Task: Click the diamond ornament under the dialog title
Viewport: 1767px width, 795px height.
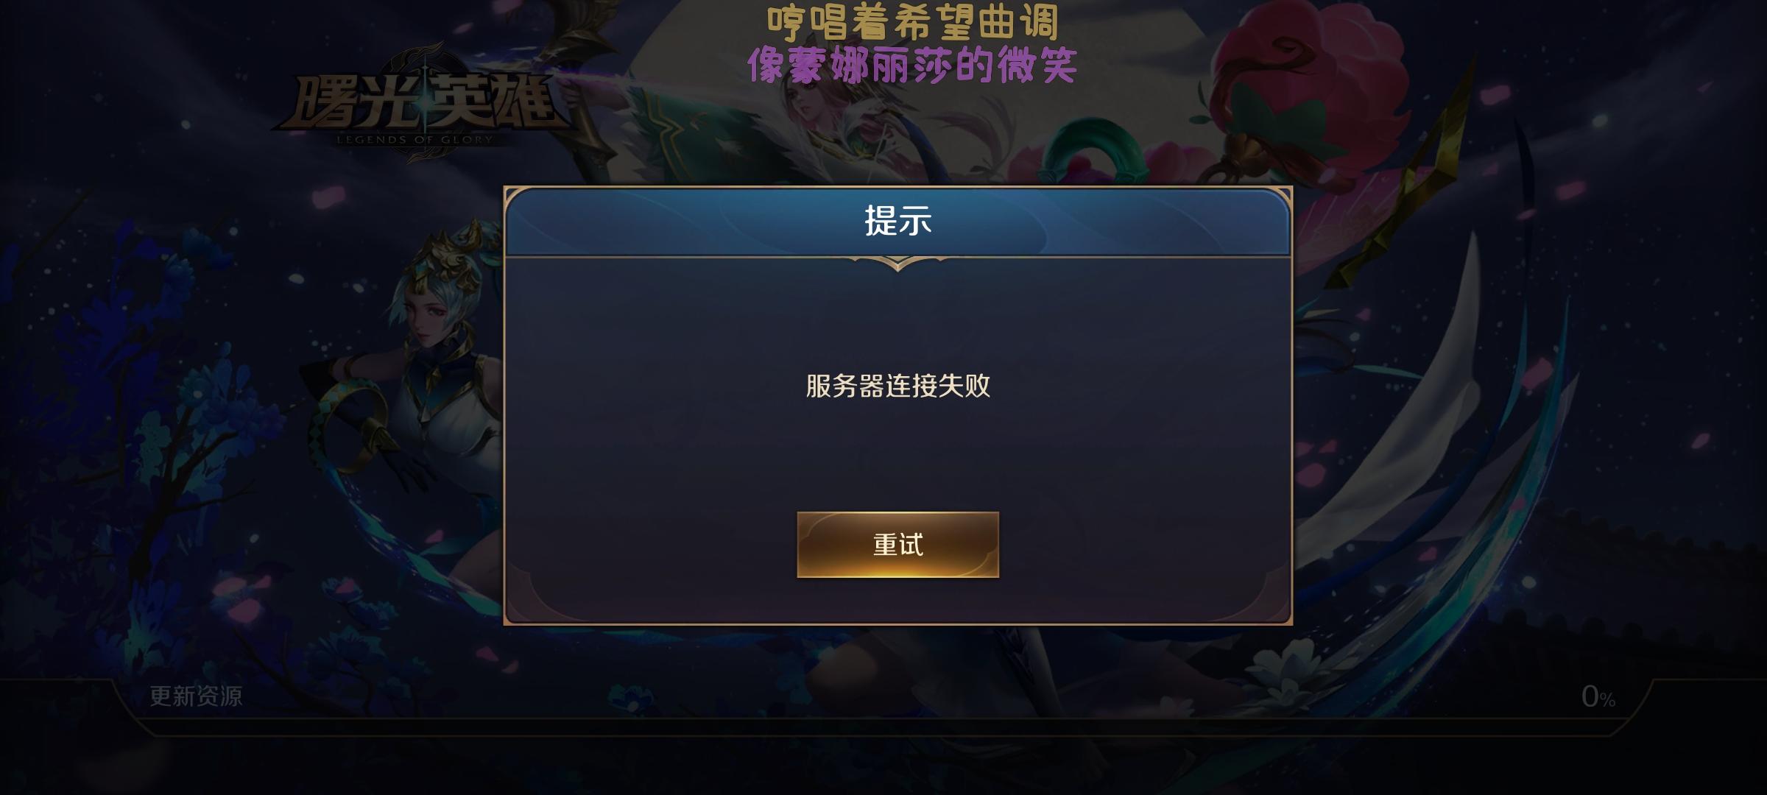Action: point(897,264)
